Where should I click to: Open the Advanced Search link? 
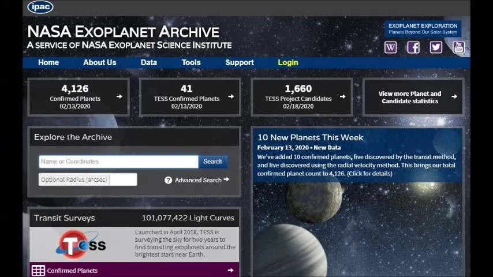tap(198, 180)
